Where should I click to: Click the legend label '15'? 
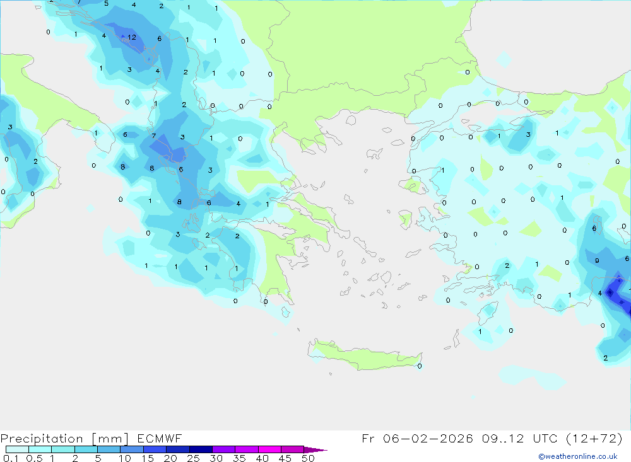(x=148, y=458)
